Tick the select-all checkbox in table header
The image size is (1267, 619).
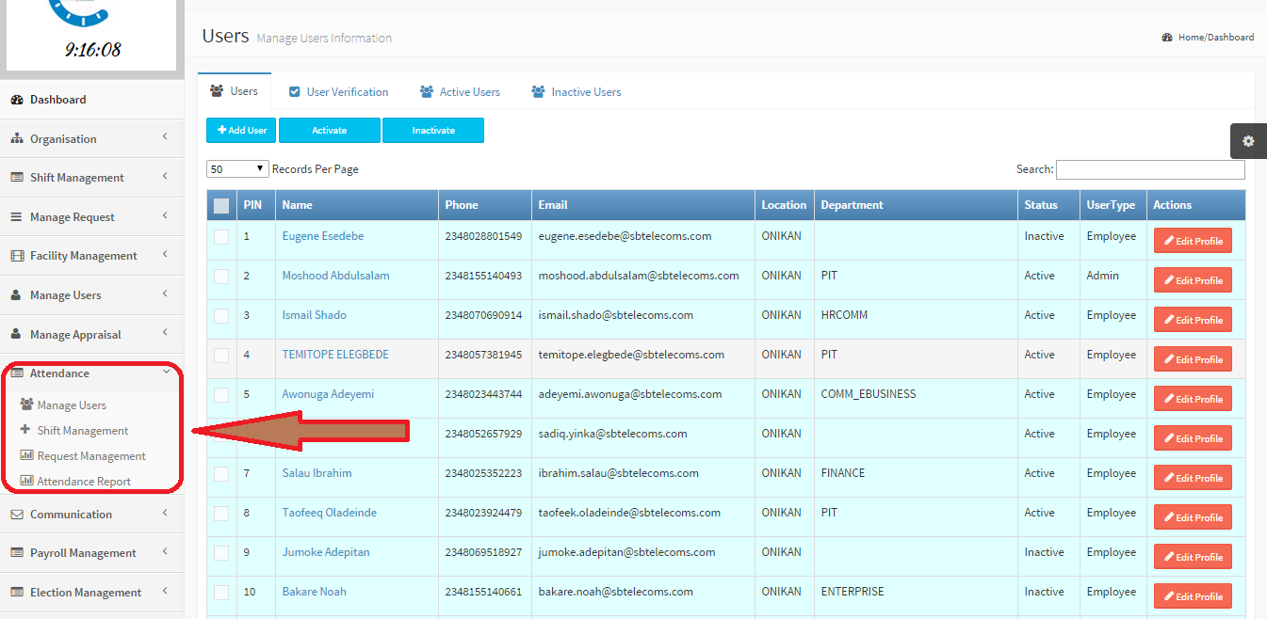[221, 205]
